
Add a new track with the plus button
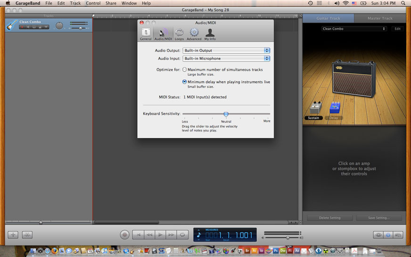pyautogui.click(x=13, y=235)
